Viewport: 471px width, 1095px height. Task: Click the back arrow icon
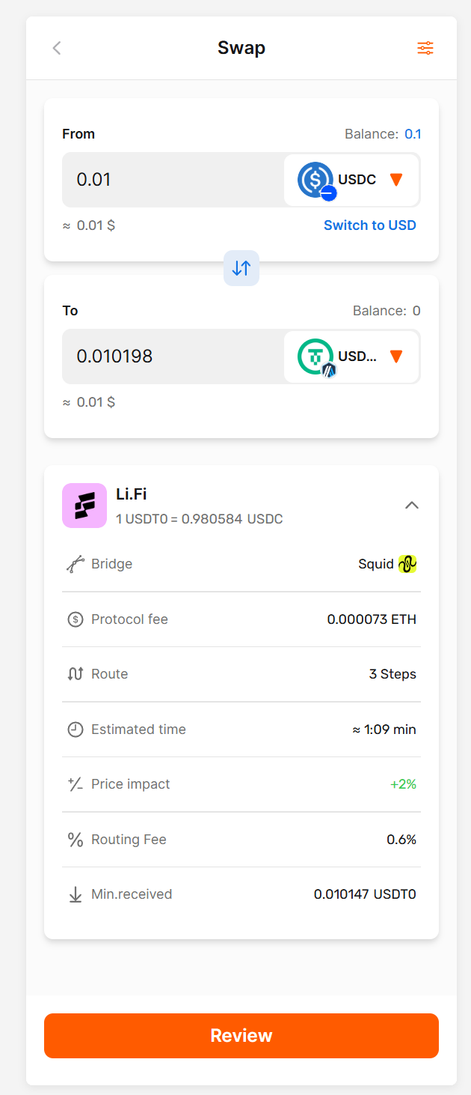click(57, 49)
